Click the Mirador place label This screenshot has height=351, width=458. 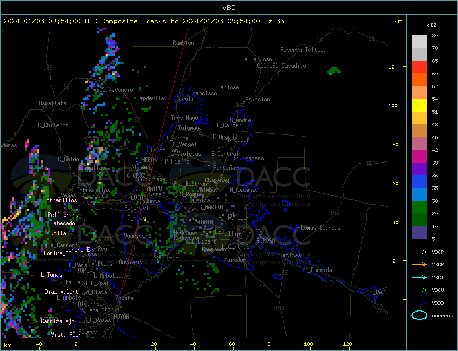click(x=235, y=260)
